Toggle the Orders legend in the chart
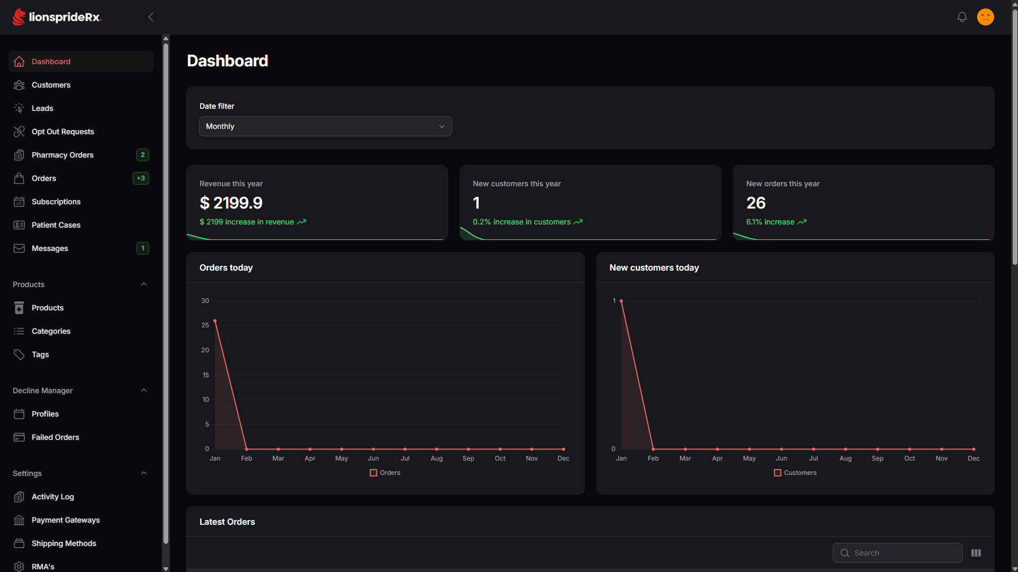This screenshot has height=572, width=1018. pyautogui.click(x=385, y=473)
